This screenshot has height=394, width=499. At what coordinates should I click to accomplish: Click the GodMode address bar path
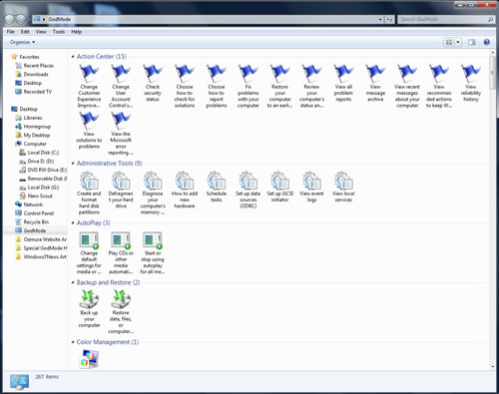59,20
